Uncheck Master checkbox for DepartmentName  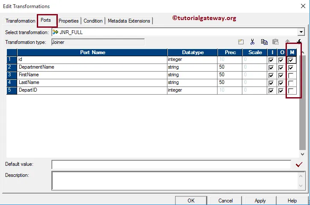click(291, 68)
